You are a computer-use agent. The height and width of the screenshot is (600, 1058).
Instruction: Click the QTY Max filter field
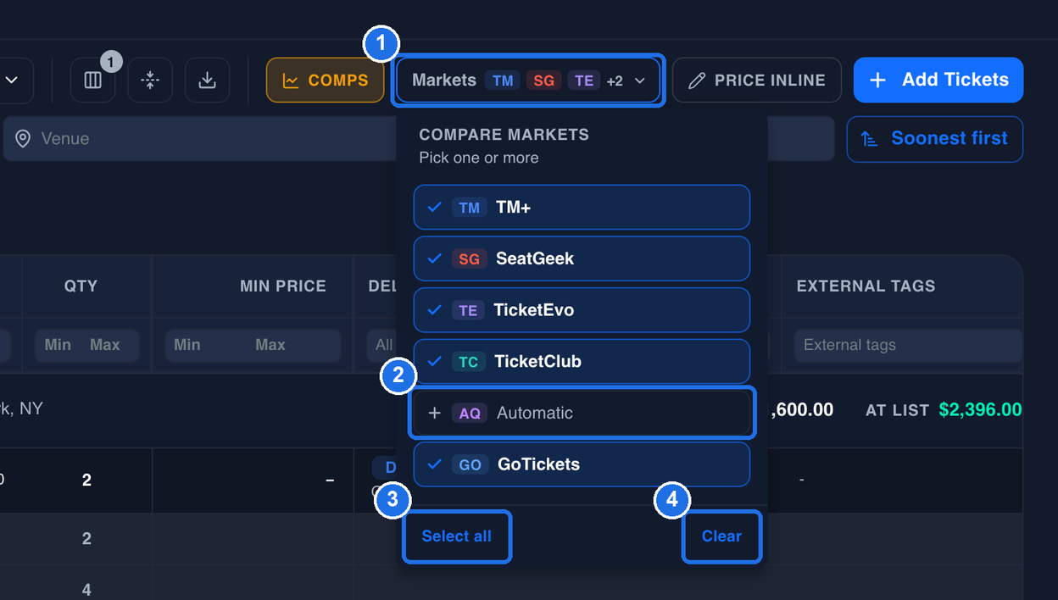(105, 345)
